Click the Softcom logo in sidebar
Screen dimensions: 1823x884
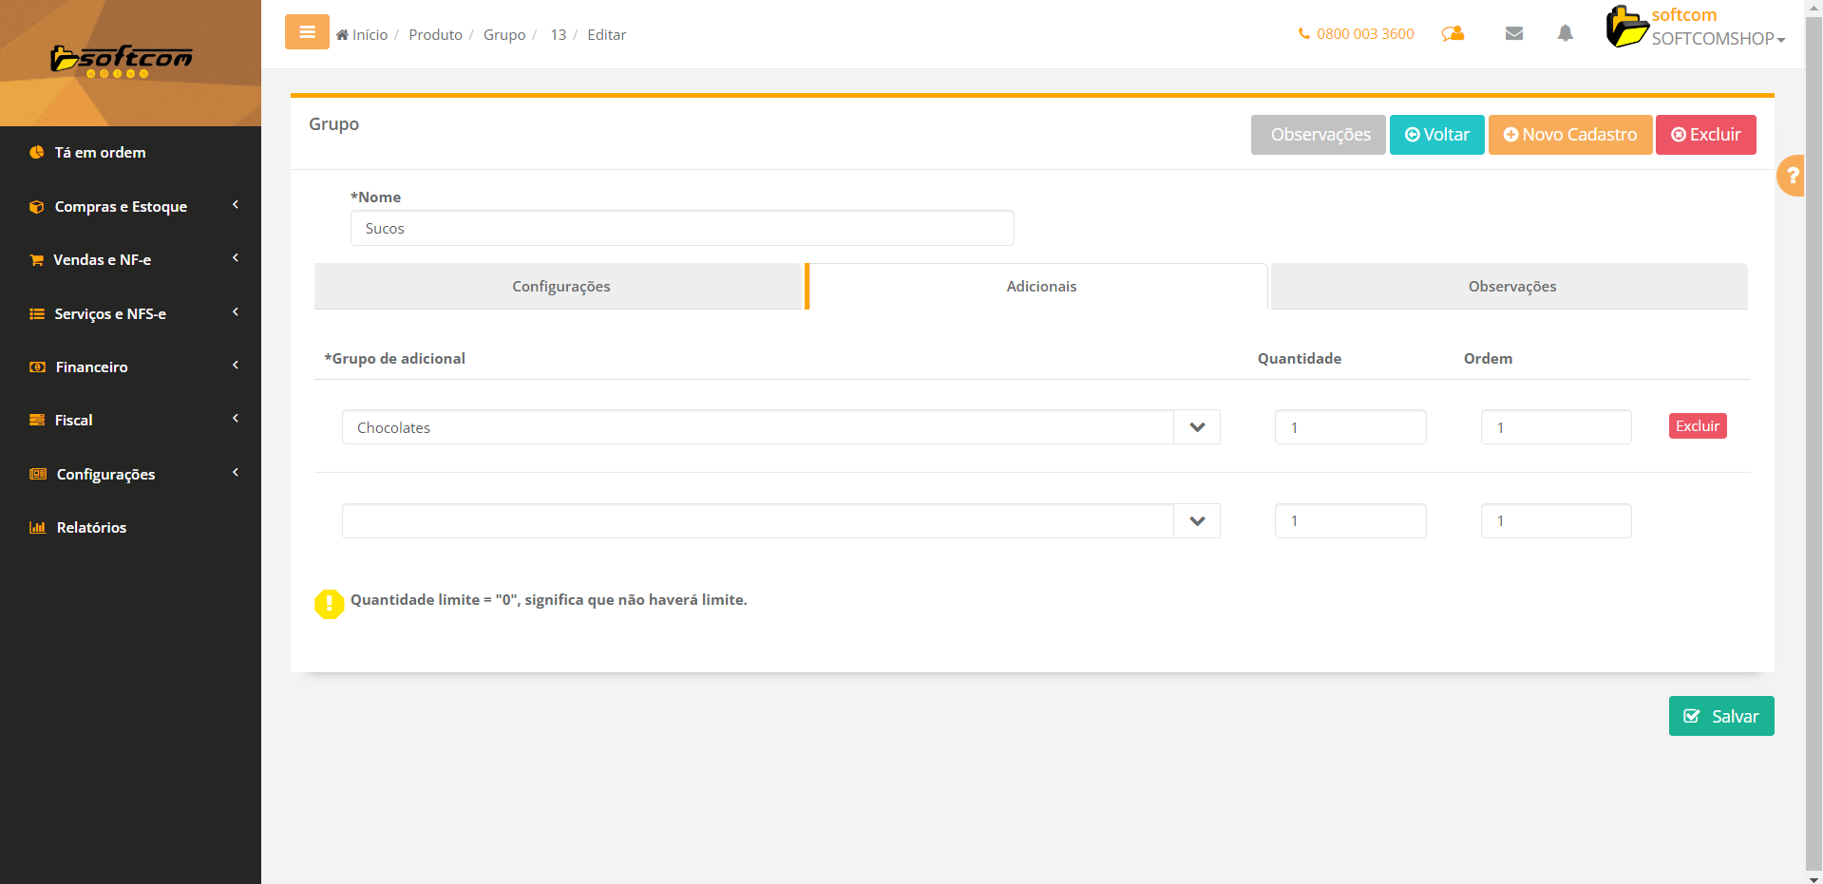pos(122,61)
